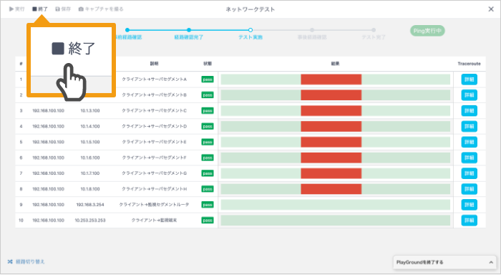Open 詳細 traceroute for サーバセグメントB row

click(469, 95)
